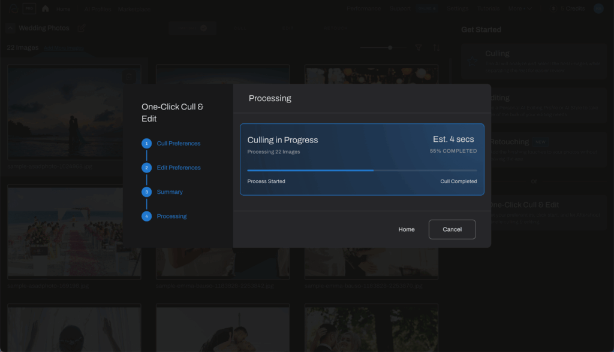Click the home icon in the top navigation bar
This screenshot has width=614, height=352.
pyautogui.click(x=45, y=8)
